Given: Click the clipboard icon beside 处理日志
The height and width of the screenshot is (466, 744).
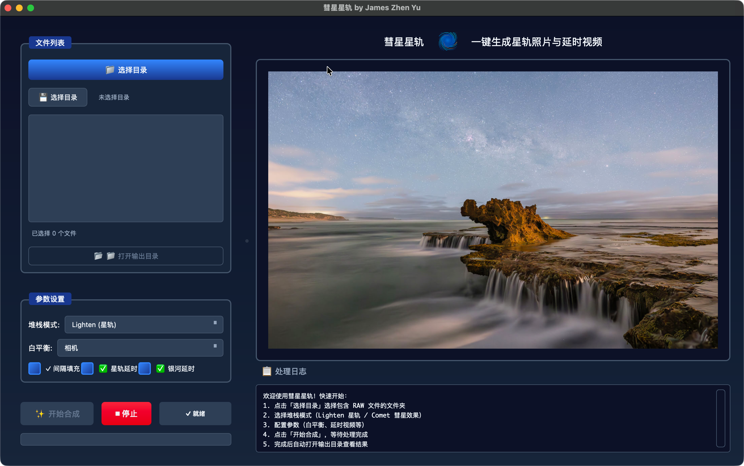Looking at the screenshot, I should [267, 371].
